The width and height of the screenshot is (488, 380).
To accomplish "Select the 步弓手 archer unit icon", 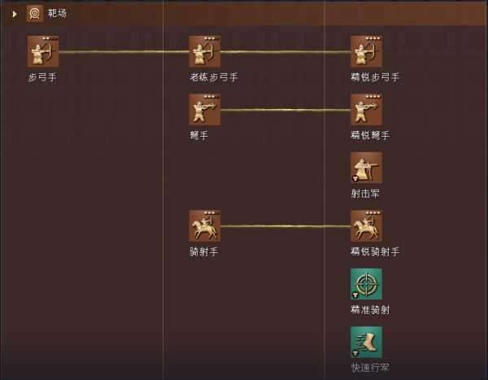I will click(x=42, y=51).
